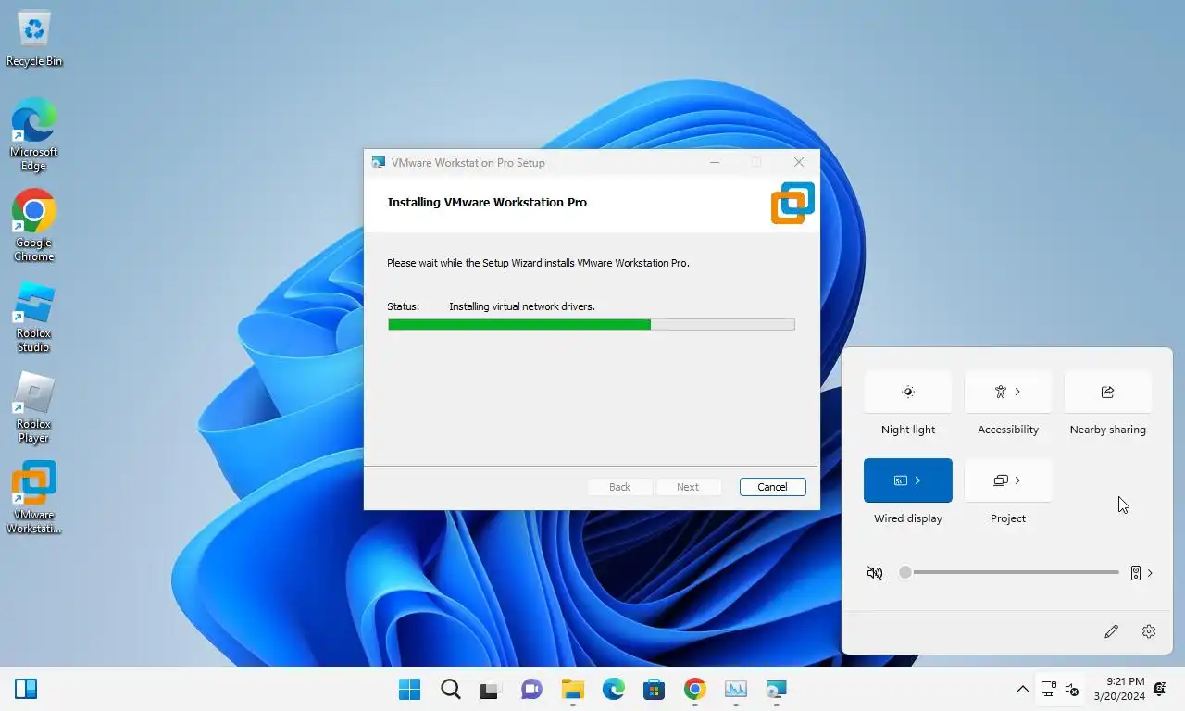
Task: Open Microsoft Store from the taskbar
Action: pyautogui.click(x=655, y=689)
